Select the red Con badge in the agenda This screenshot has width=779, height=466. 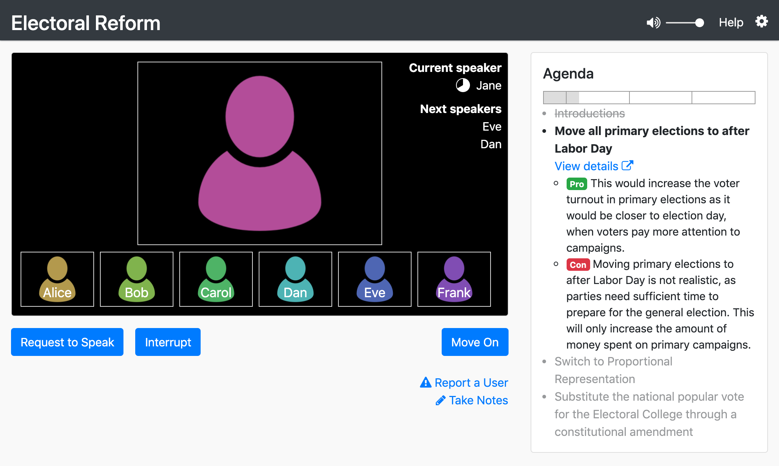point(578,265)
